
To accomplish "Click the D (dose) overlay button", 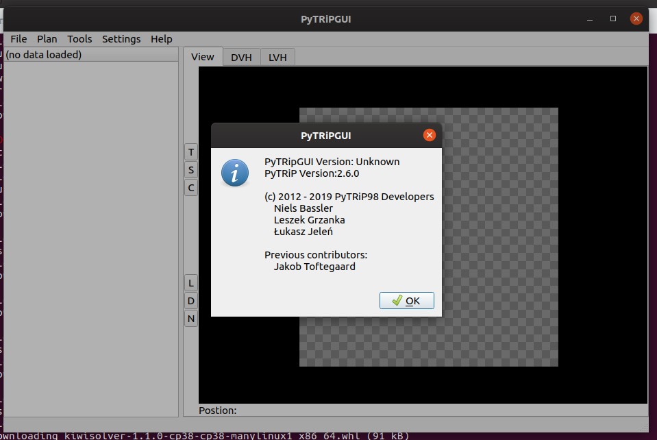I will [190, 300].
